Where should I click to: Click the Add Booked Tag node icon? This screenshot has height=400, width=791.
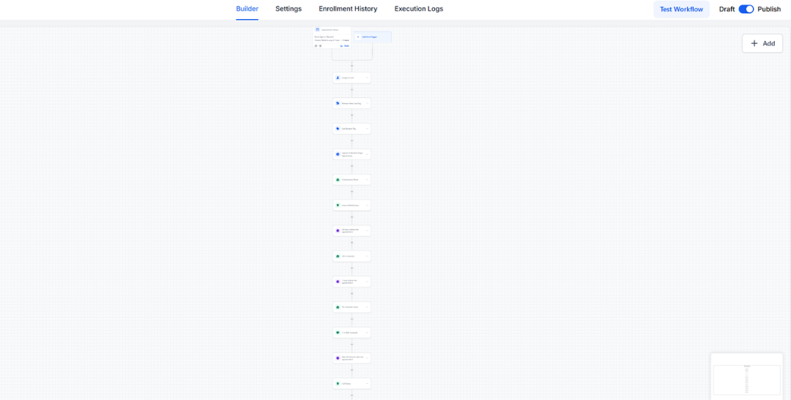click(338, 129)
